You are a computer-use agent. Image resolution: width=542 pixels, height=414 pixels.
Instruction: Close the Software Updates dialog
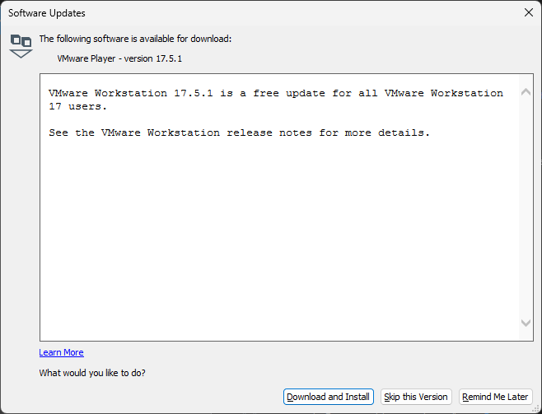[x=529, y=13]
